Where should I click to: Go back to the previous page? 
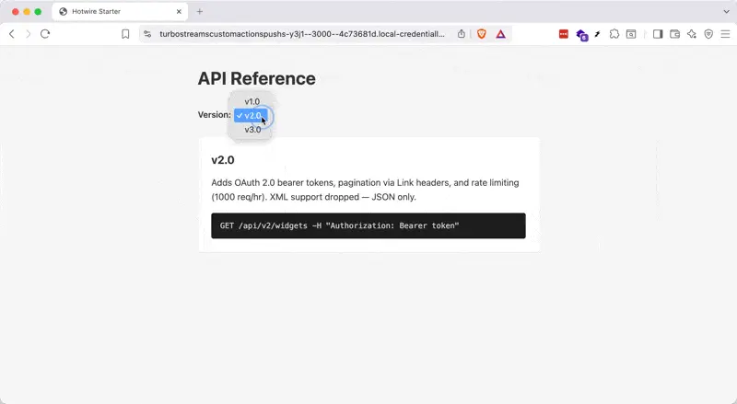click(x=12, y=34)
